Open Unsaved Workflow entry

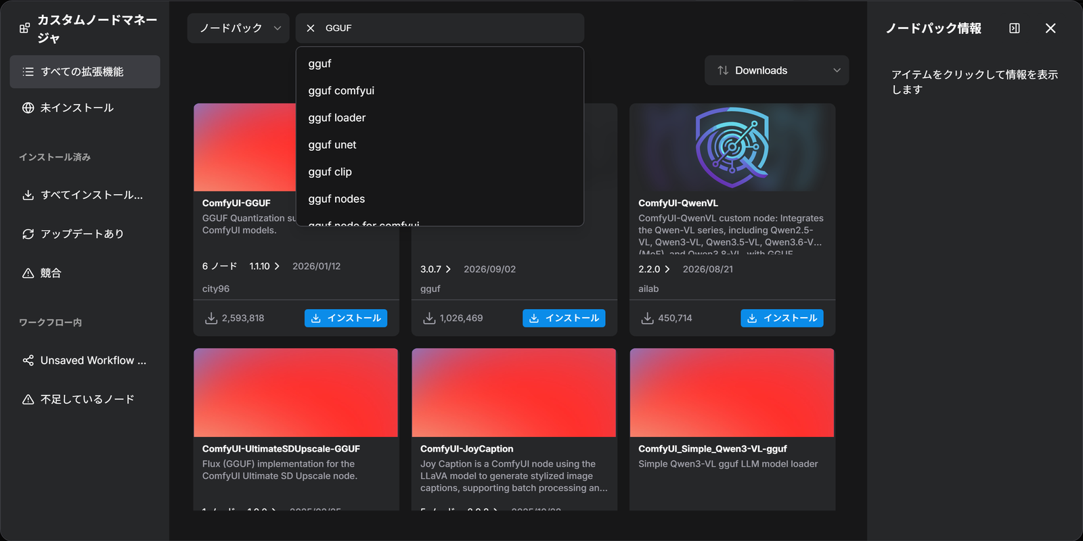pos(85,360)
